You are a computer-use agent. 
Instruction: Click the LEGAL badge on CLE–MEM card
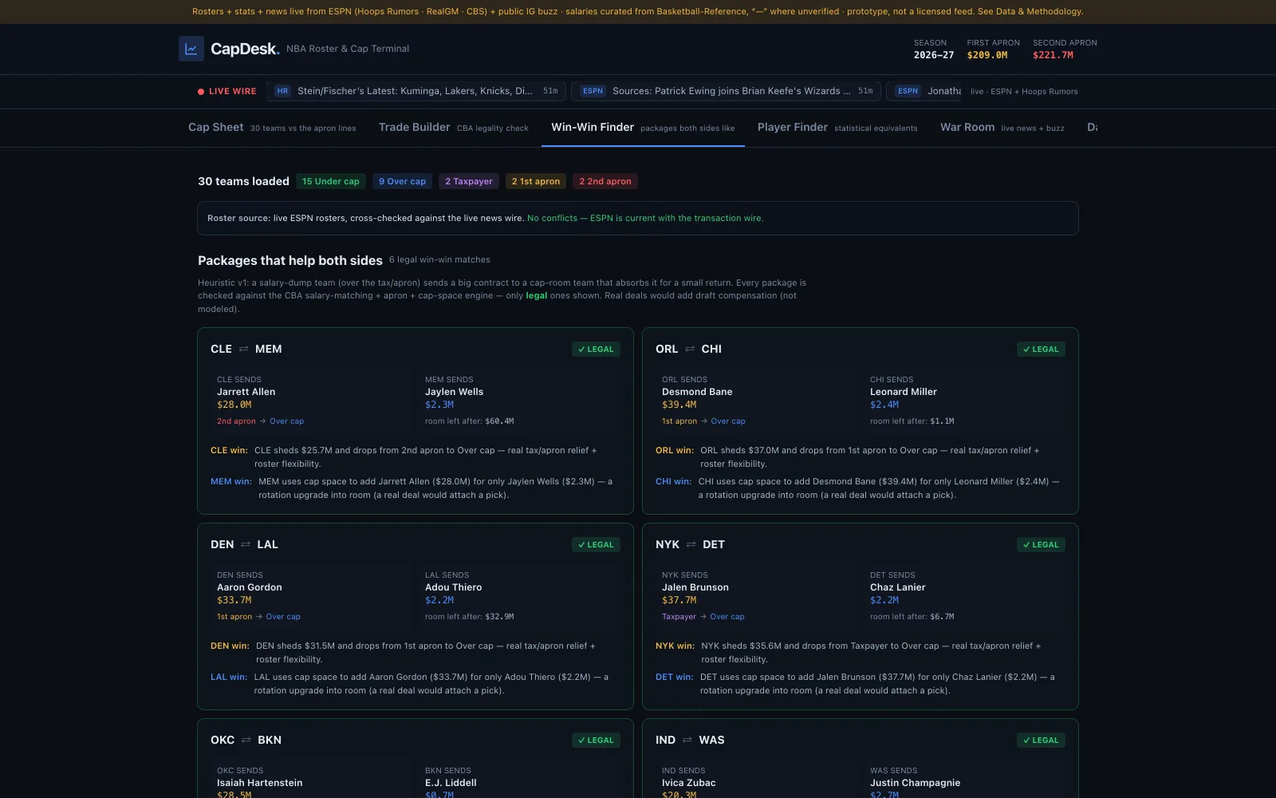click(x=596, y=349)
